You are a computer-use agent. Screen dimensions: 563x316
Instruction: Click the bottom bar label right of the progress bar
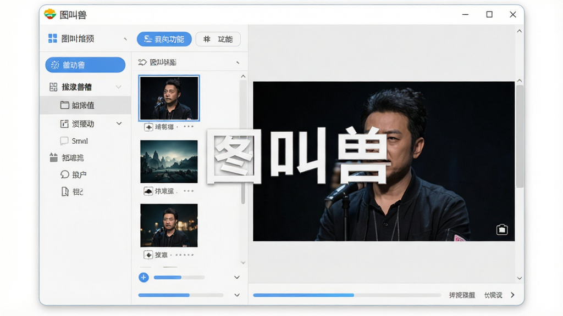462,295
